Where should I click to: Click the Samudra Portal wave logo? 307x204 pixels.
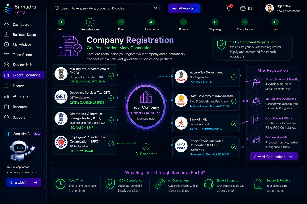click(x=7, y=9)
